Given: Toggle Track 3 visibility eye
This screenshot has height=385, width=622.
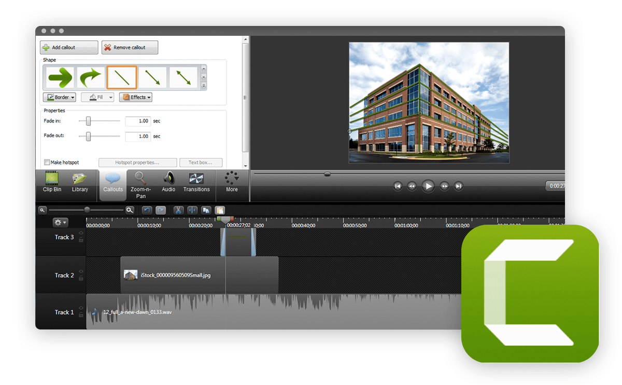Looking at the screenshot, I should coord(81,233).
